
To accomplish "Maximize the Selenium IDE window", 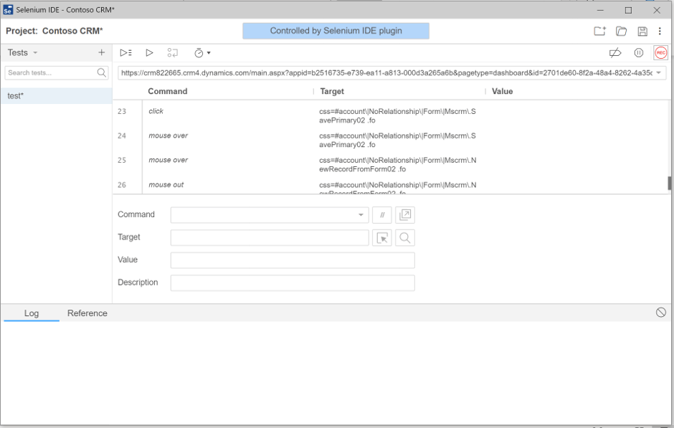I will pyautogui.click(x=628, y=10).
